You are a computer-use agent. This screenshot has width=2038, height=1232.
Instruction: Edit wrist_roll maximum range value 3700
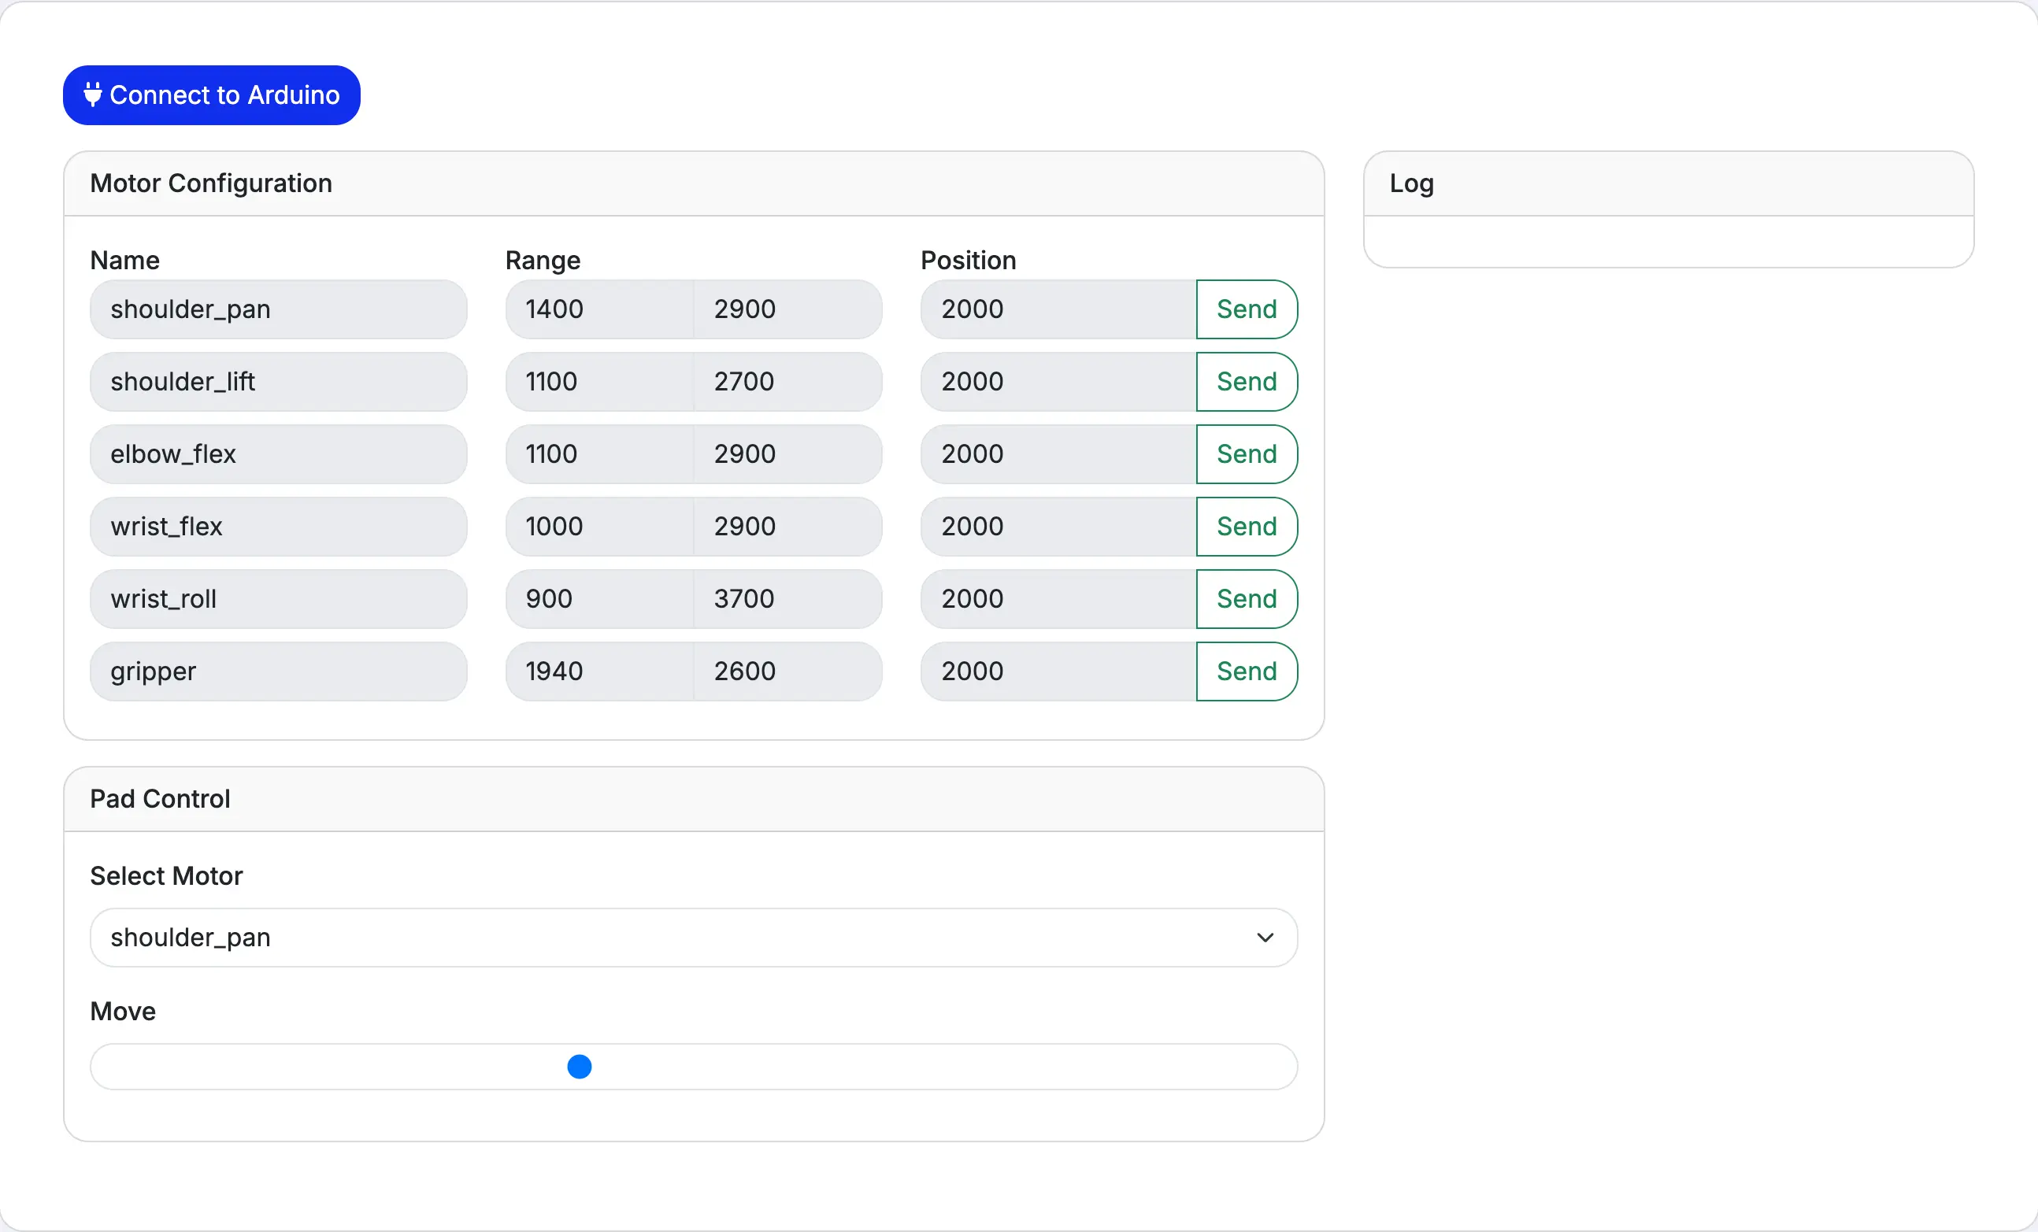click(x=787, y=598)
